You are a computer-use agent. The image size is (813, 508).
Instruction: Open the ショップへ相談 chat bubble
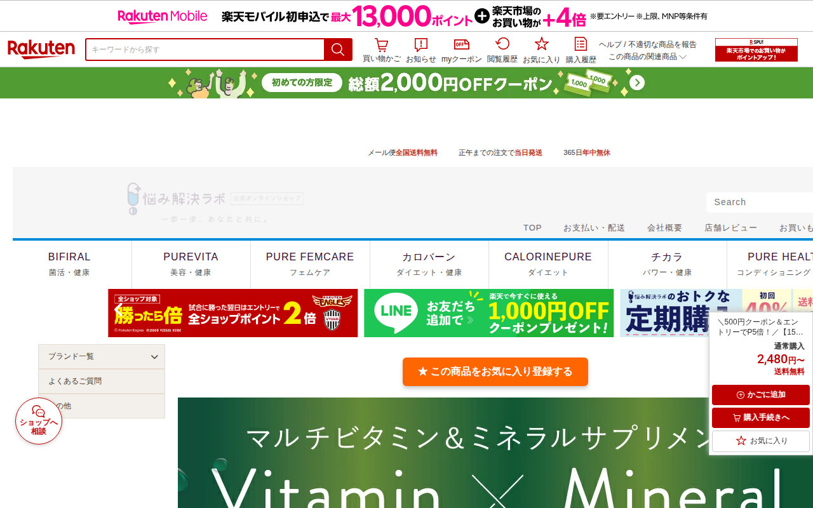[x=39, y=421]
